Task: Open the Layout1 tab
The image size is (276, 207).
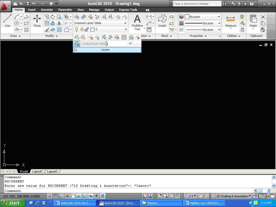Action: [x=37, y=171]
